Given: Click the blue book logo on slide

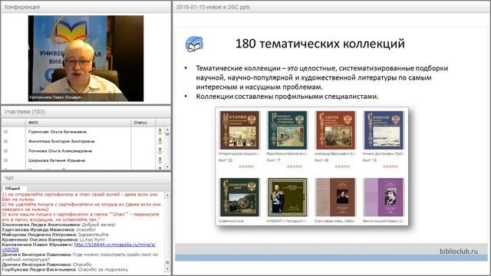Looking at the screenshot, I should pos(194,44).
